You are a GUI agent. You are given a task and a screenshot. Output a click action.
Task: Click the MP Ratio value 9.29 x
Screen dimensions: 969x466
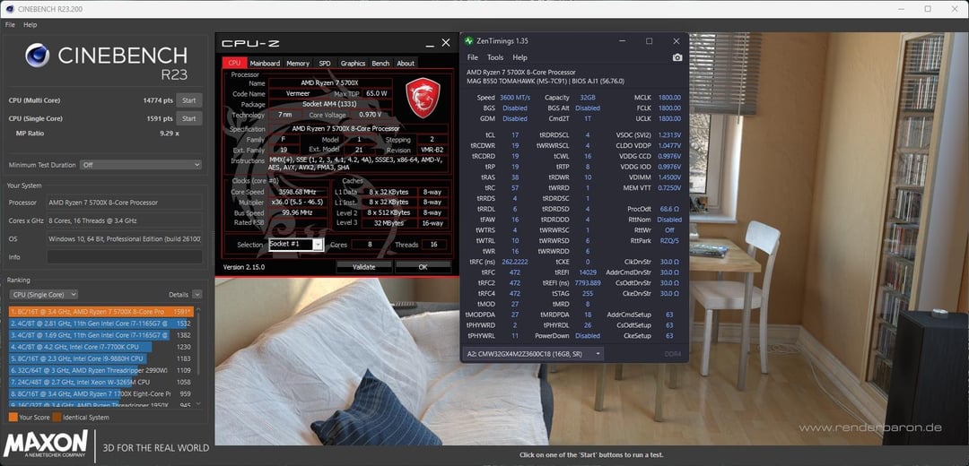click(x=169, y=134)
